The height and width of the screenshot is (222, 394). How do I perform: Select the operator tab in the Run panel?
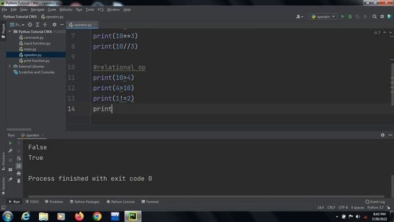(x=32, y=135)
